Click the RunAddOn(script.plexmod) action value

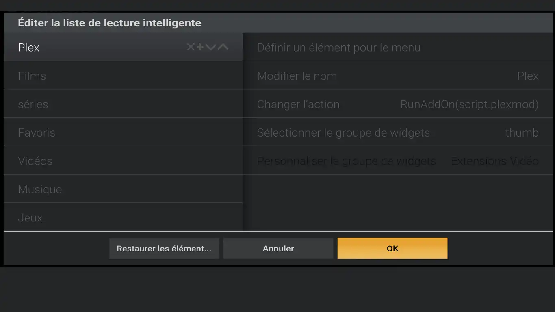[469, 104]
